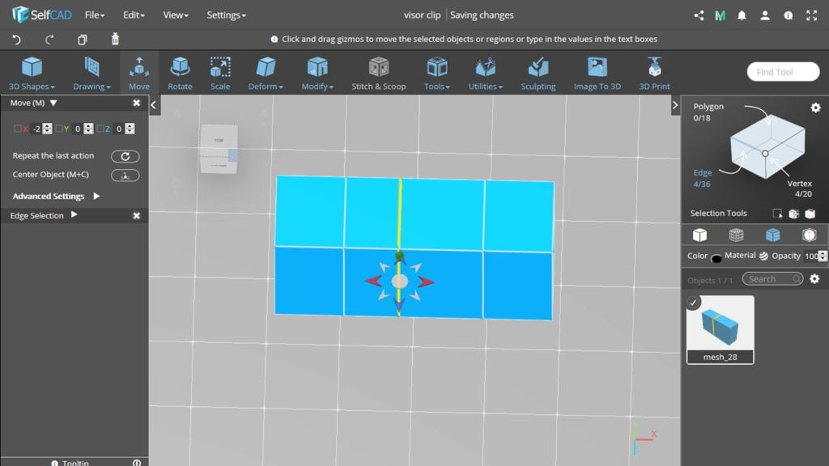
Task: Expand the Edge Selection panel
Action: 74,215
